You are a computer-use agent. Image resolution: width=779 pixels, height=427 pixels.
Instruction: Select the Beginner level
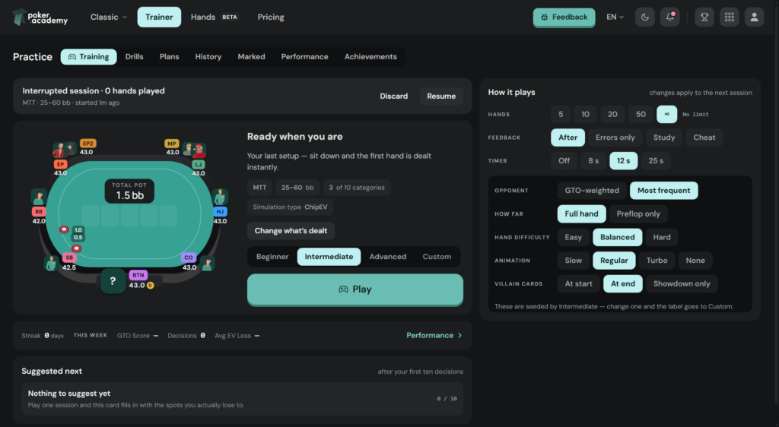point(272,256)
